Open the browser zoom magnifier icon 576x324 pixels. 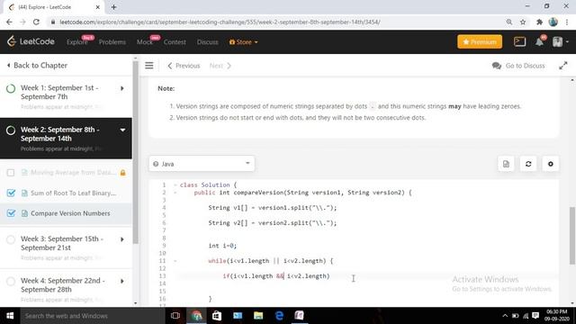[509, 22]
